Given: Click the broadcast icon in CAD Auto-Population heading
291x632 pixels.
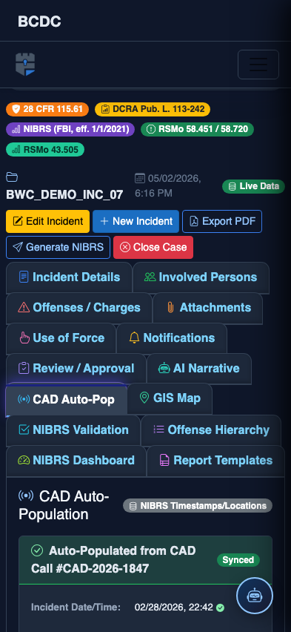Looking at the screenshot, I should click(x=26, y=496).
